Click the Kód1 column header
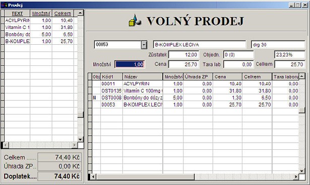Viewport: 310px width, 185px height. [x=111, y=77]
